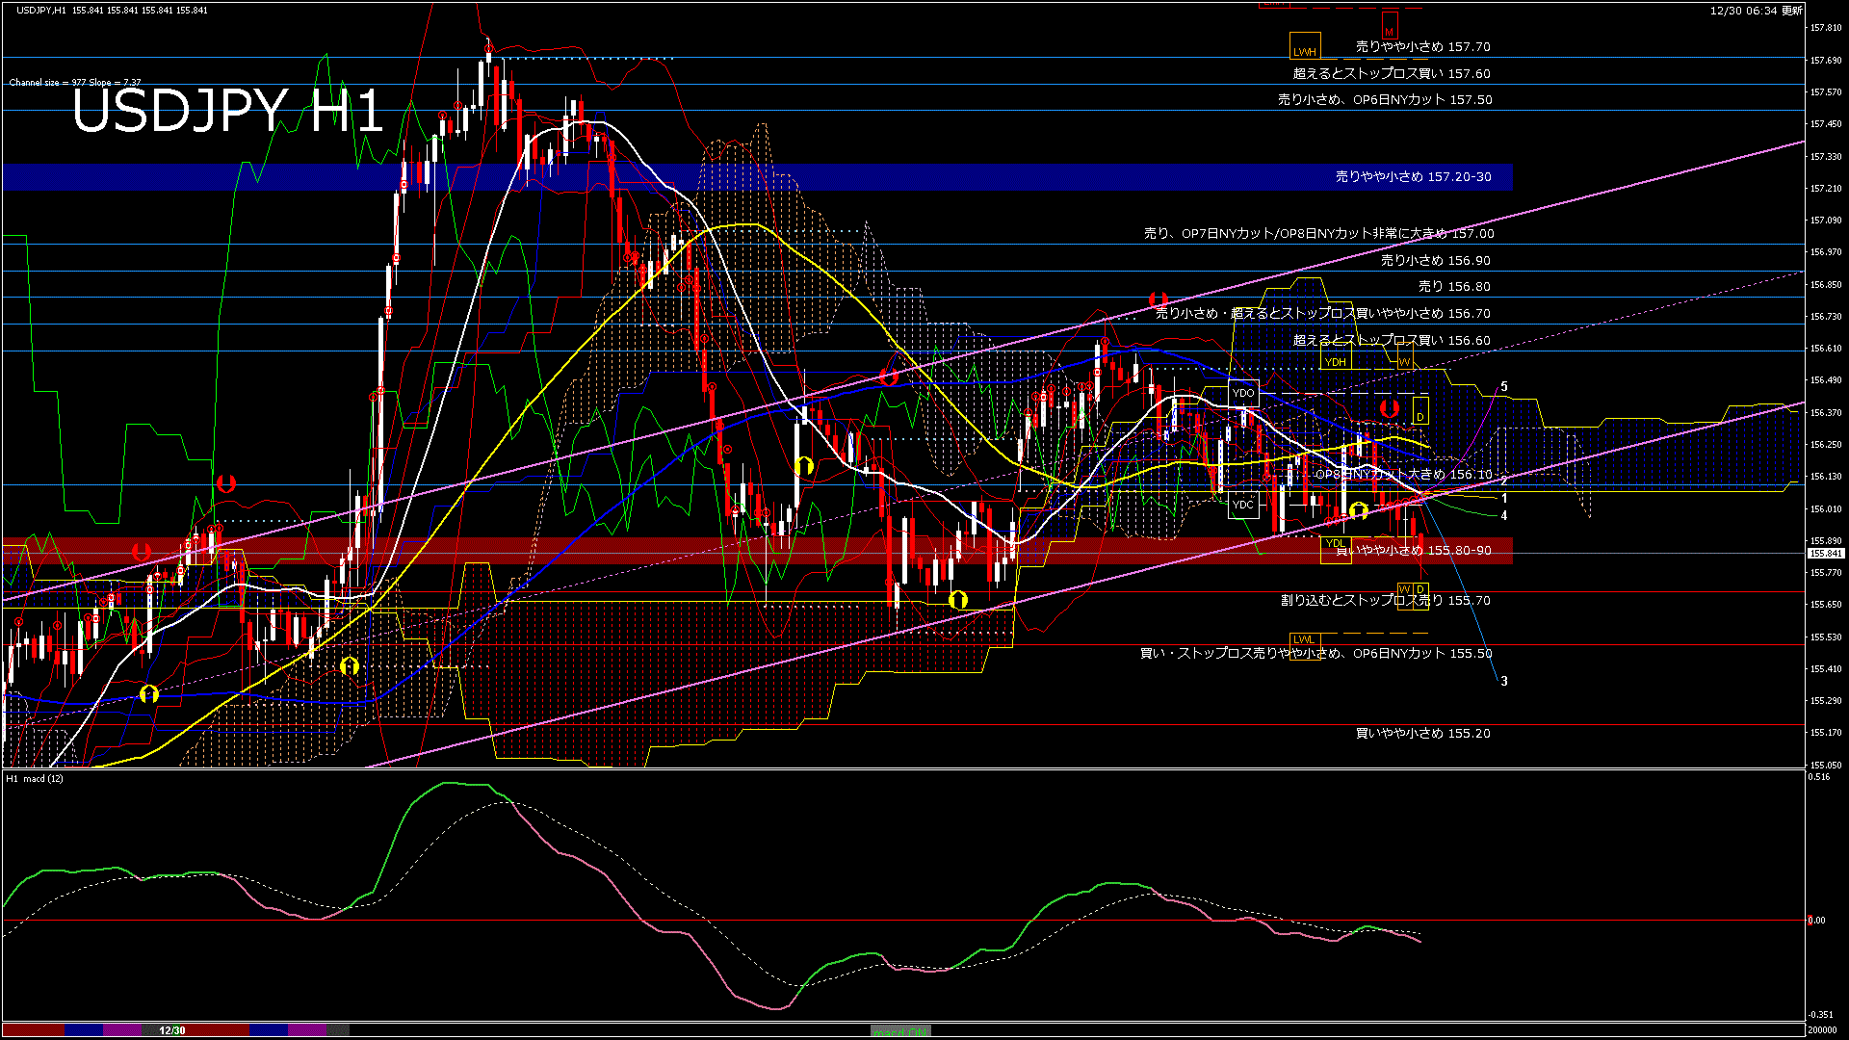The height and width of the screenshot is (1040, 1849).
Task: Click the 12/30 06:34 更新 timestamp
Action: [x=1756, y=11]
